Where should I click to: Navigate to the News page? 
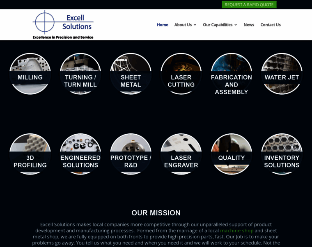tap(249, 25)
